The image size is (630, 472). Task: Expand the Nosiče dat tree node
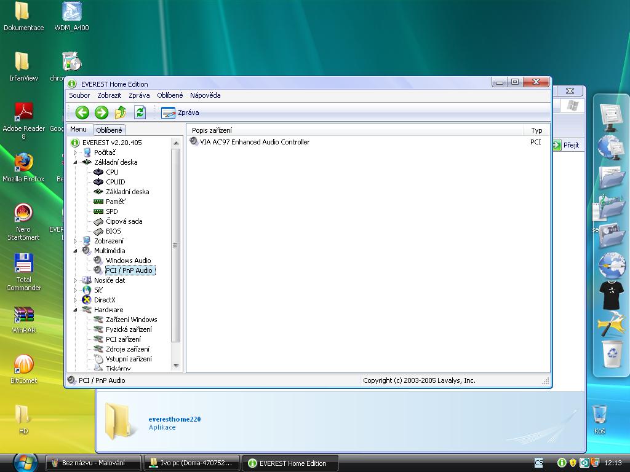tap(76, 280)
